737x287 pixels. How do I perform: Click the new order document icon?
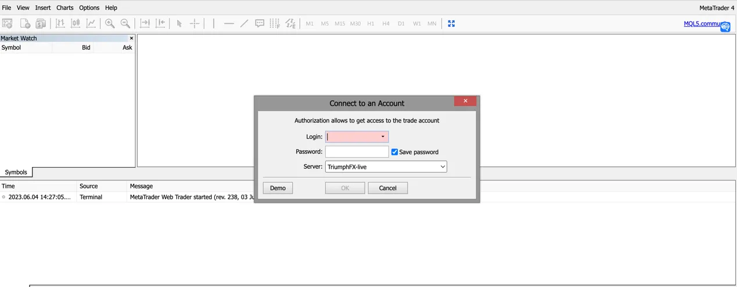coord(25,24)
